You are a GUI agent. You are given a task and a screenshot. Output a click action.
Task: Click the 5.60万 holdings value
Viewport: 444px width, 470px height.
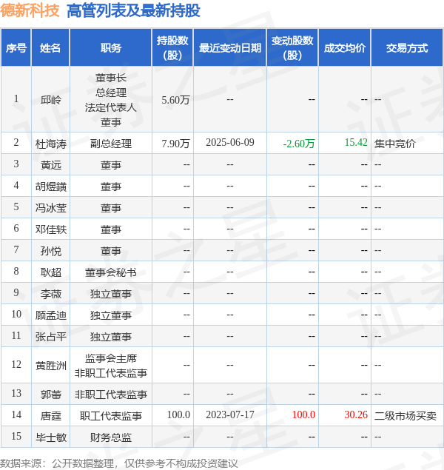point(175,100)
